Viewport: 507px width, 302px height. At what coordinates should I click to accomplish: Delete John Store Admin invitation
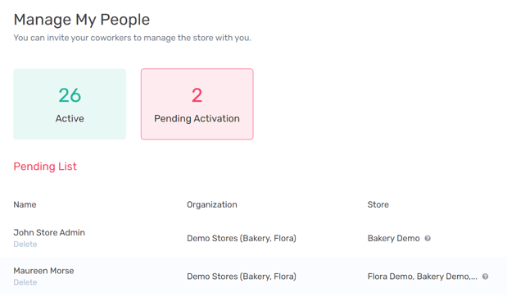click(25, 245)
